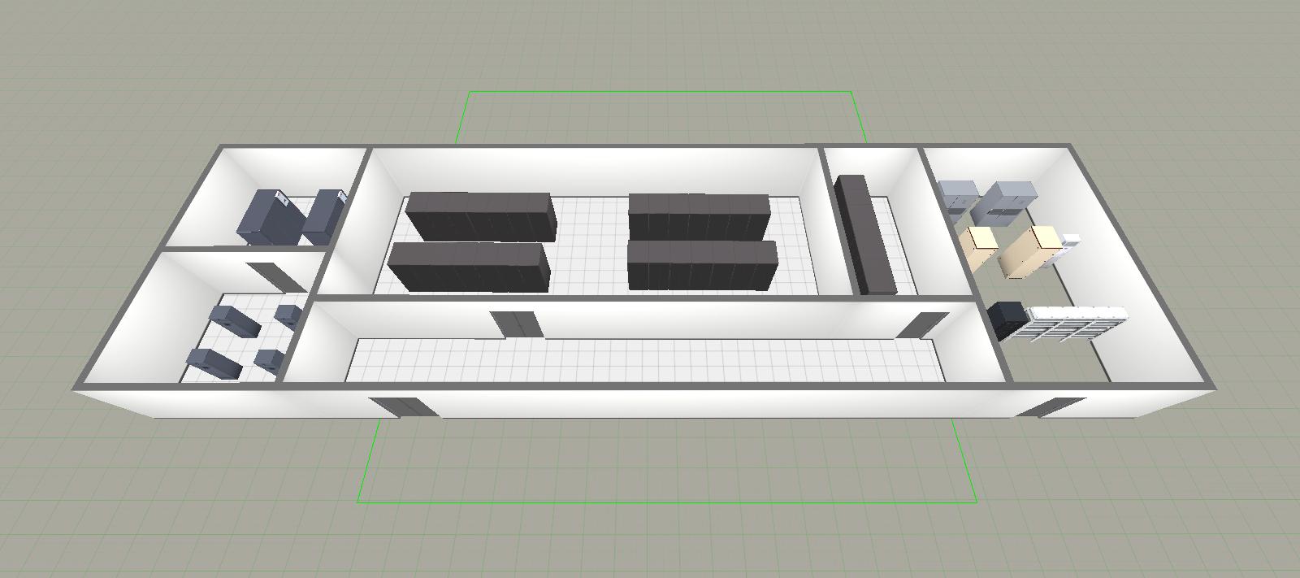The width and height of the screenshot is (1300, 578).
Task: Pick the right light-gray cabinet in right room
Action: coord(1004,202)
